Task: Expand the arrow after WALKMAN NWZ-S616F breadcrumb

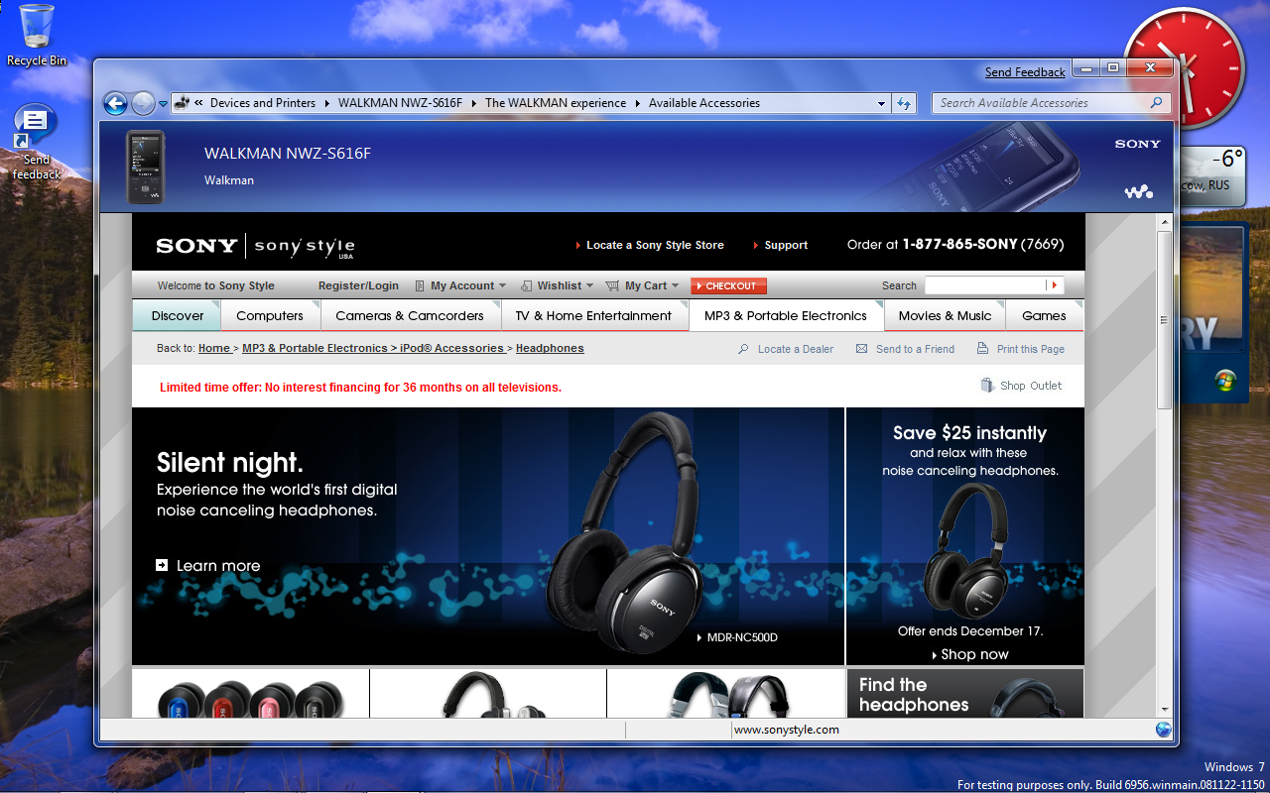Action: point(473,103)
